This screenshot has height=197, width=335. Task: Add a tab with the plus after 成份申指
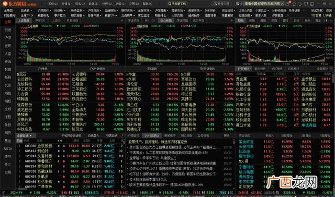coord(231,20)
